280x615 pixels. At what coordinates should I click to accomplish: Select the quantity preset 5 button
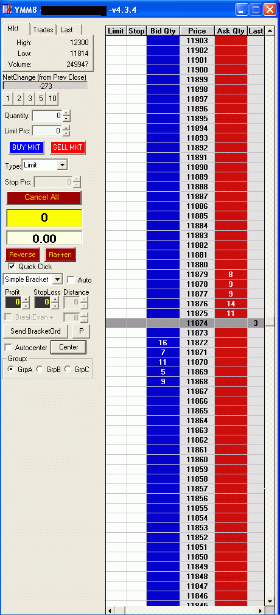pos(41,99)
